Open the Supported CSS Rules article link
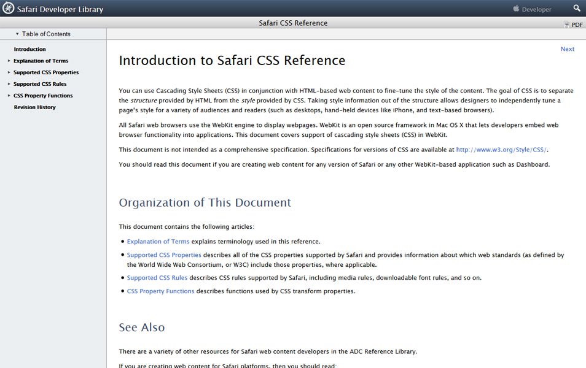586x368 pixels. tap(157, 277)
